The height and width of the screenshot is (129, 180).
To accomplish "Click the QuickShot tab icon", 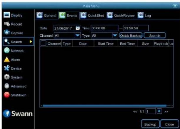I will pos(83,15).
